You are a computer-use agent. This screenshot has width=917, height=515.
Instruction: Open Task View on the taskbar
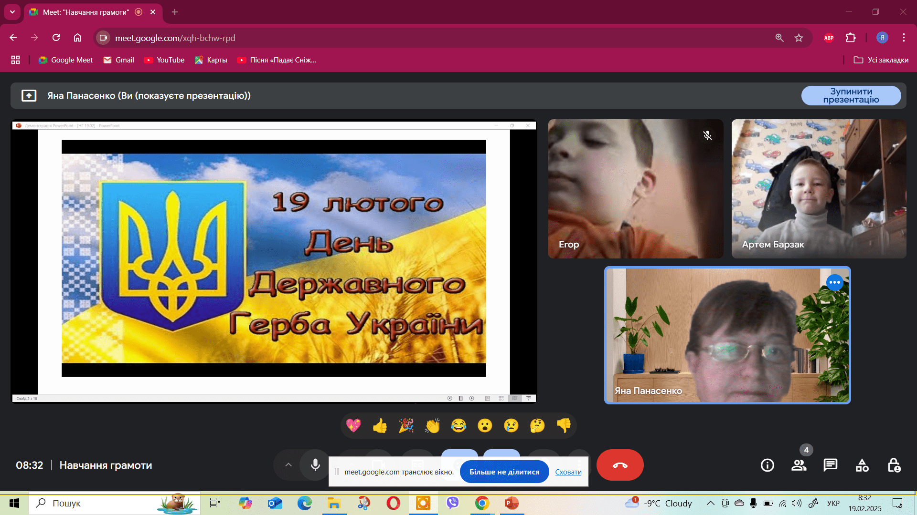tap(215, 503)
